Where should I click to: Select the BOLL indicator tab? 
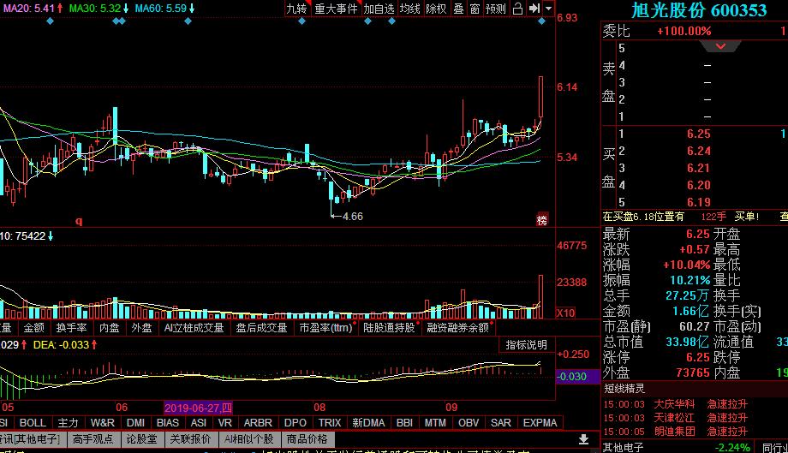point(33,423)
